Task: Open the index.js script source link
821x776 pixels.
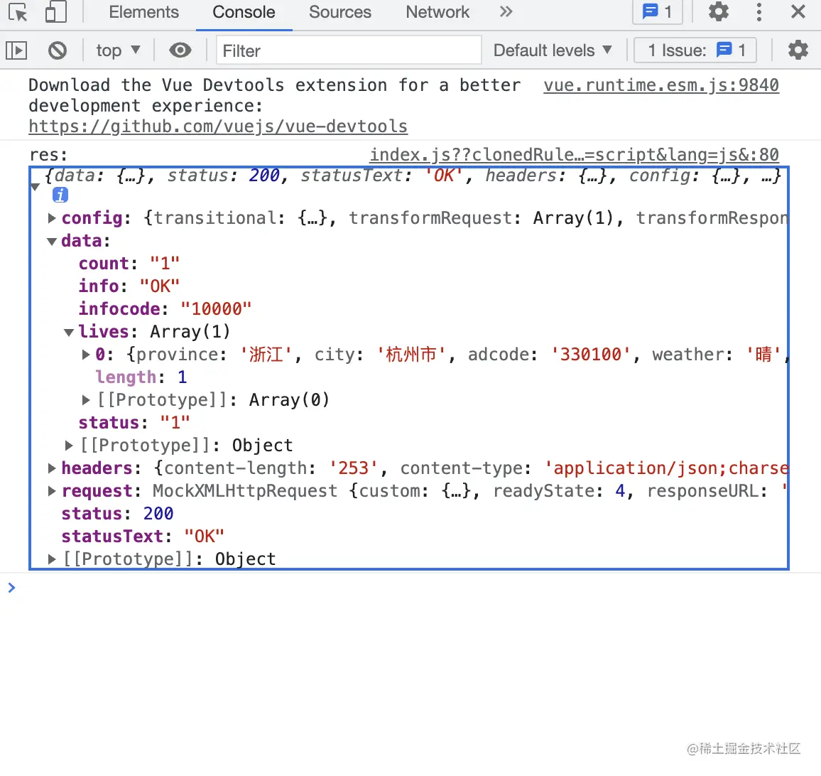Action: tap(575, 155)
